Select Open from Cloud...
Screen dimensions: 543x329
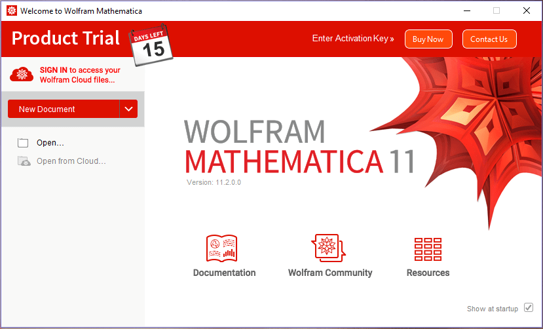(71, 161)
